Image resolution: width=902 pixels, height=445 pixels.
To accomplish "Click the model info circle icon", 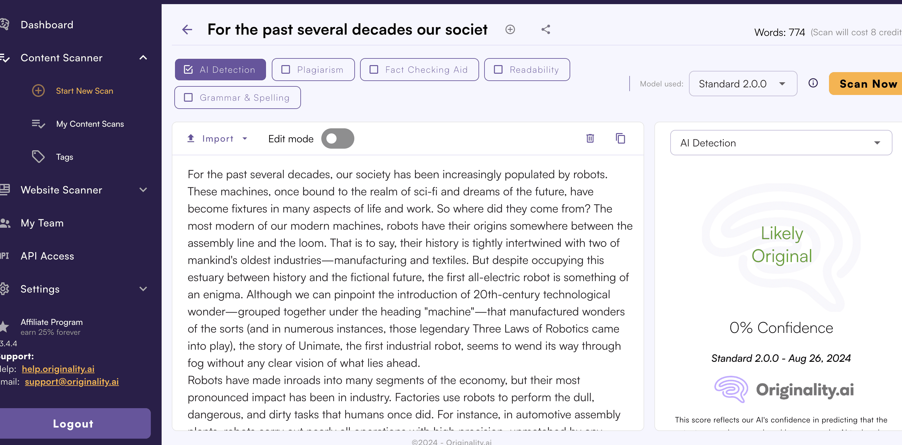I will coord(813,83).
